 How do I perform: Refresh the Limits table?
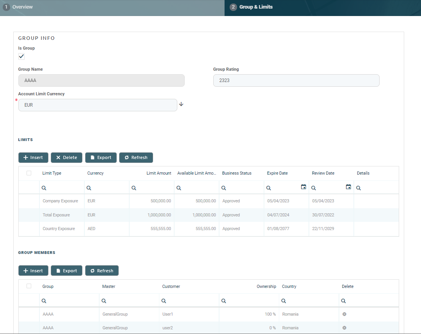tap(136, 157)
